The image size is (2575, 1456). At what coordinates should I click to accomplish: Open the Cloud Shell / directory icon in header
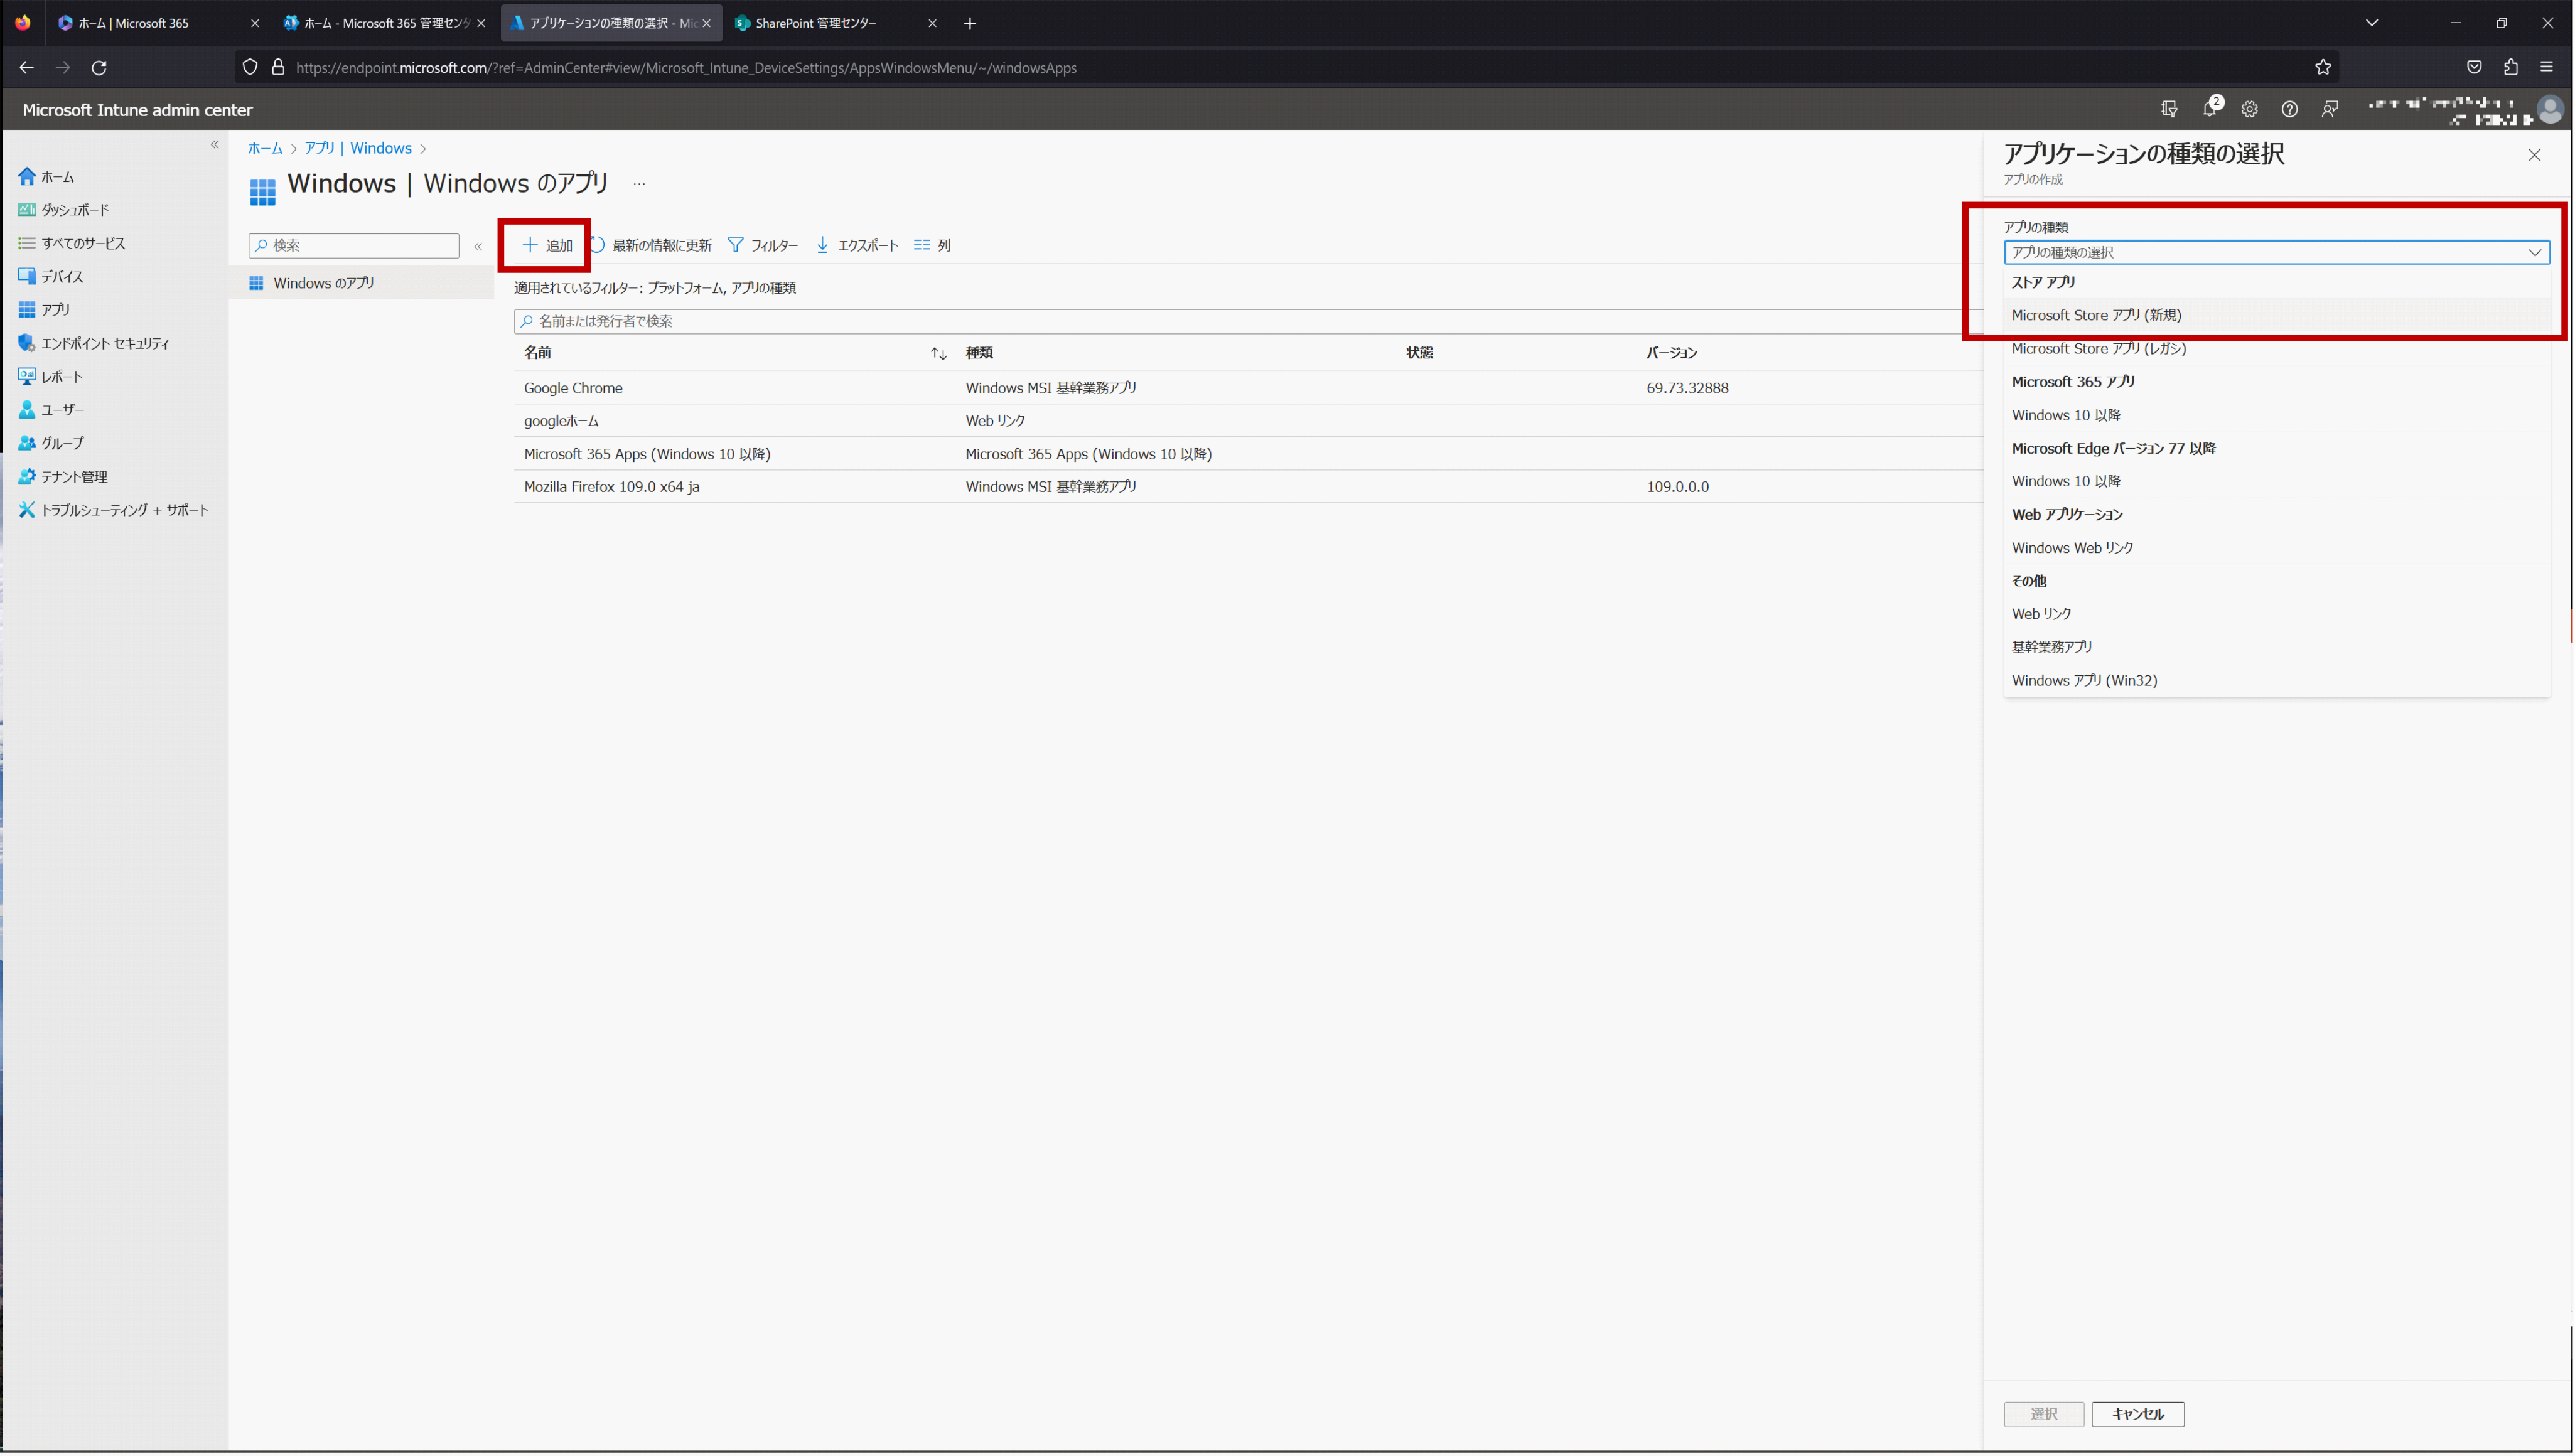[2169, 109]
